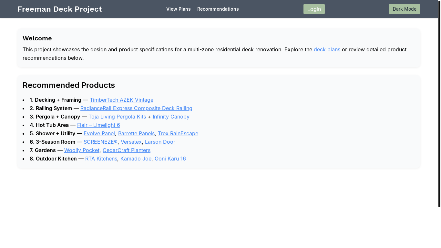
Task: Click the '3. Pergola + Canopy' label
Action: coord(55,117)
